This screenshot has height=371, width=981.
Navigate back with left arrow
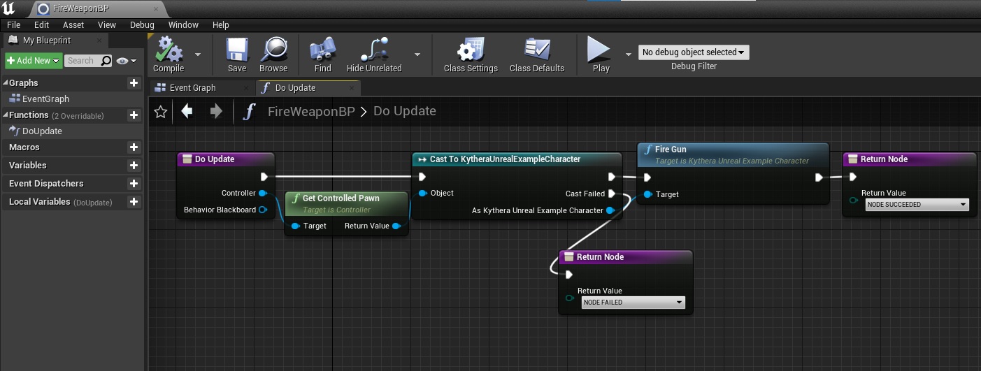(187, 111)
